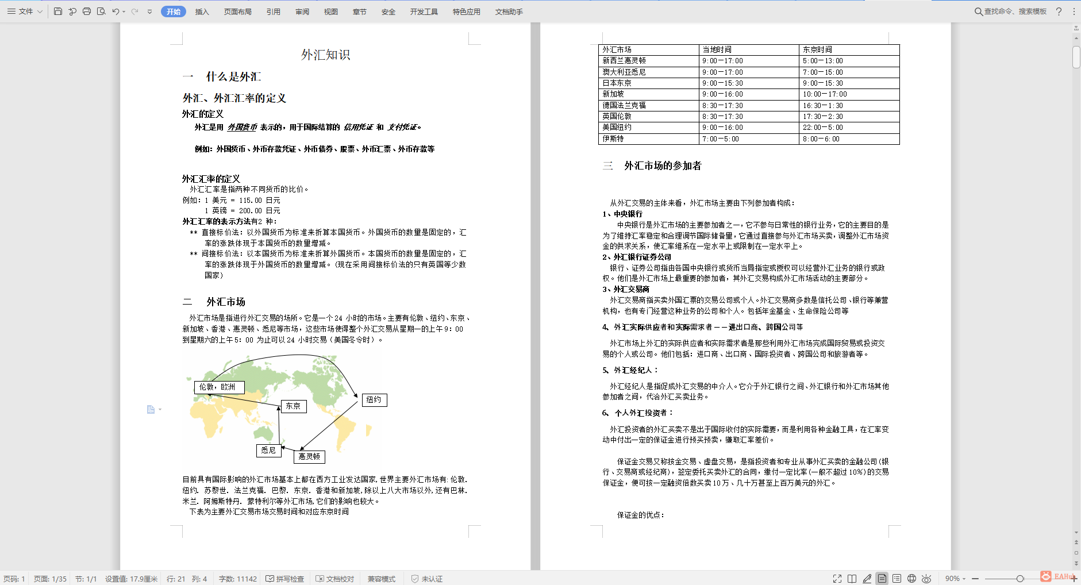The image size is (1081, 585).
Task: Click the word count 字数: 11142 indicator
Action: coord(237,579)
